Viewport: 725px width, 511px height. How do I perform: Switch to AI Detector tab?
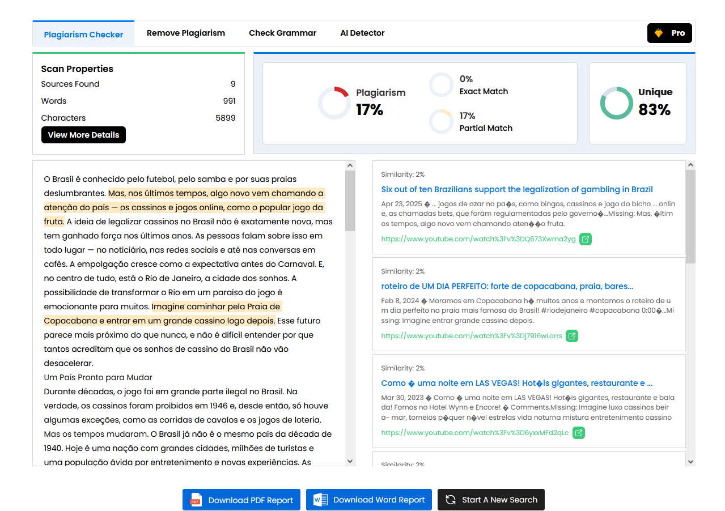(362, 33)
